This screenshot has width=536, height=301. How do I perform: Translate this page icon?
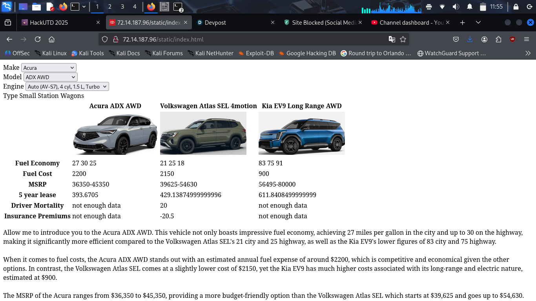pyautogui.click(x=392, y=39)
